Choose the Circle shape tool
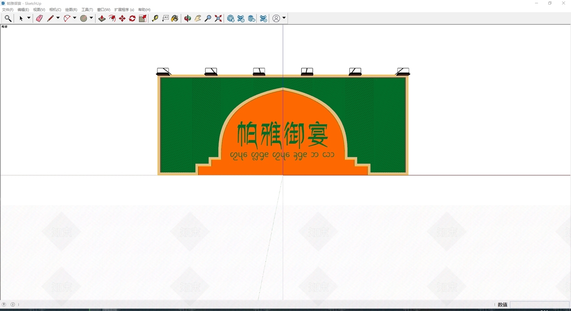The height and width of the screenshot is (311, 571). point(84,19)
